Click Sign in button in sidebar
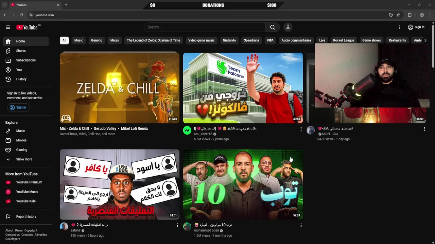 coord(18,107)
